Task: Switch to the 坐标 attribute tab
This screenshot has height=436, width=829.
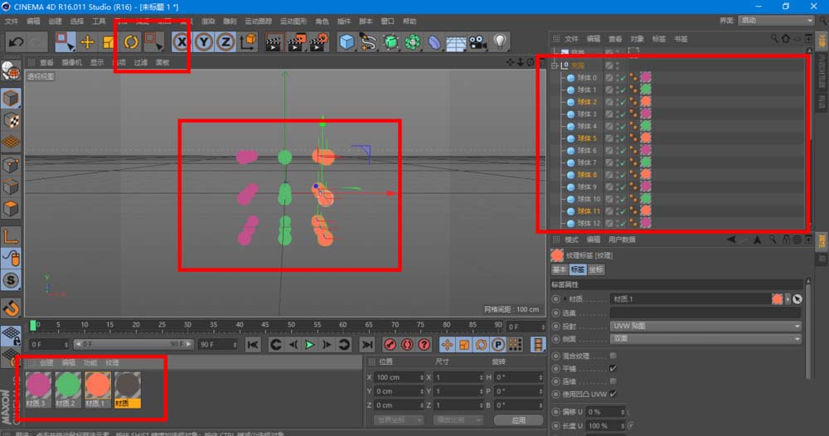Action: point(596,269)
